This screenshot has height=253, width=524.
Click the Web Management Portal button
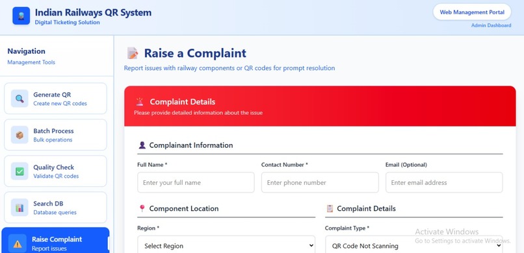point(472,12)
